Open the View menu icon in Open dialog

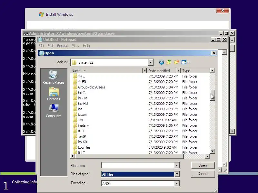[185, 62]
